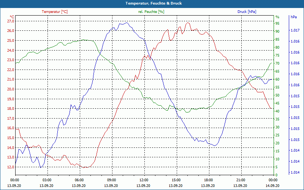This screenshot has height=190, width=304.
Task: Pick the 16,0 temperature axis value
Action: [11, 128]
